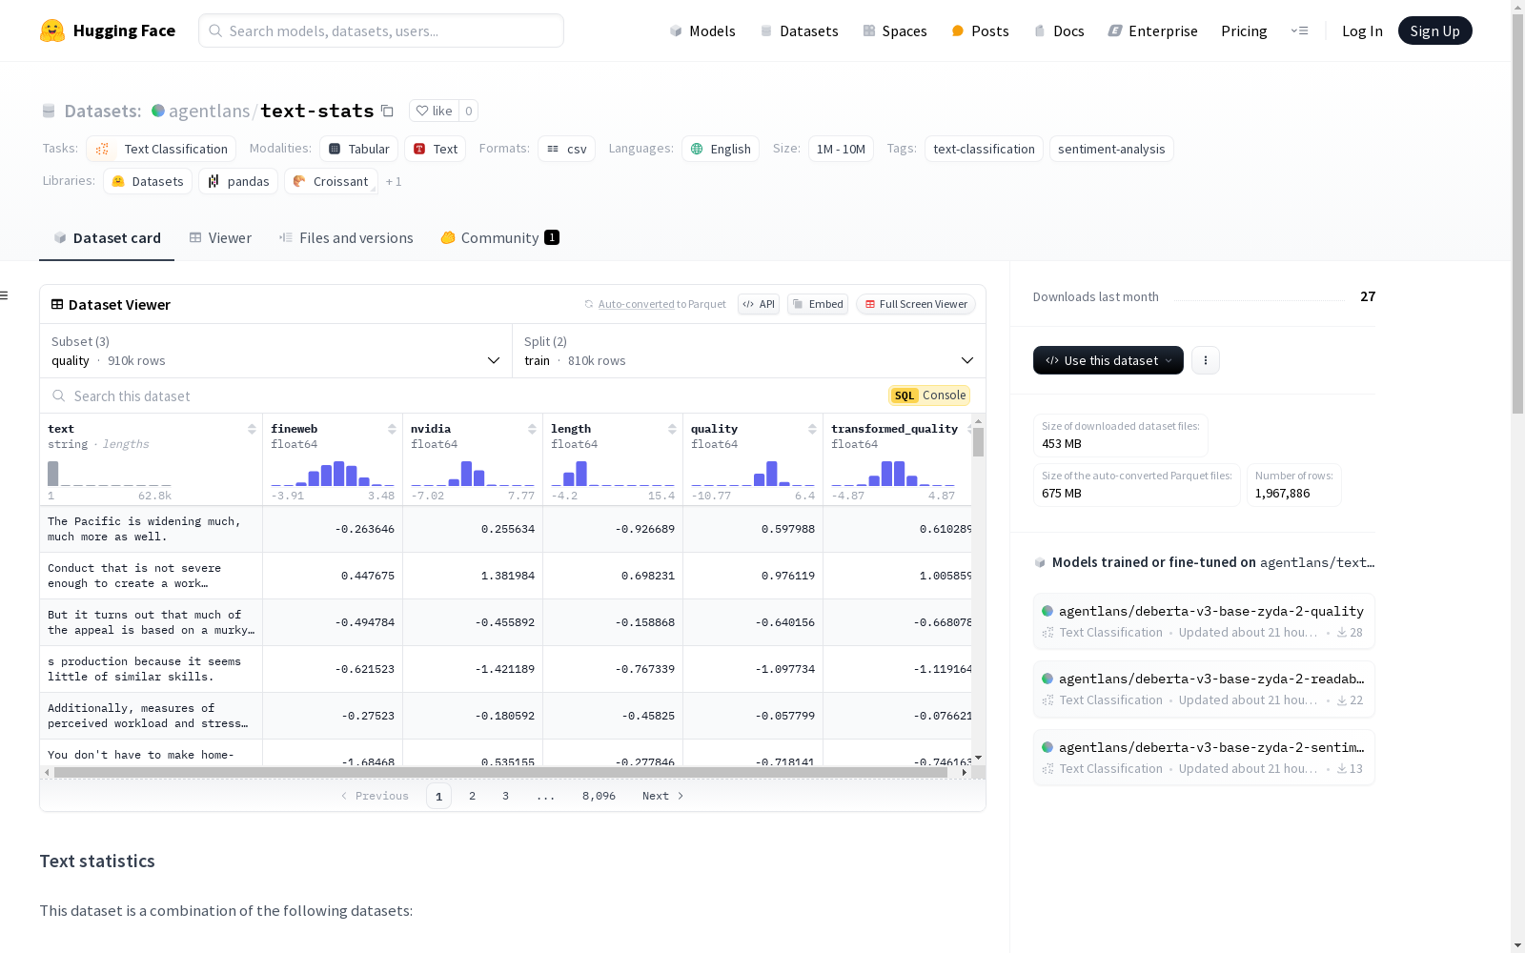1525x953 pixels.
Task: Click the Log In link
Action: click(x=1362, y=30)
